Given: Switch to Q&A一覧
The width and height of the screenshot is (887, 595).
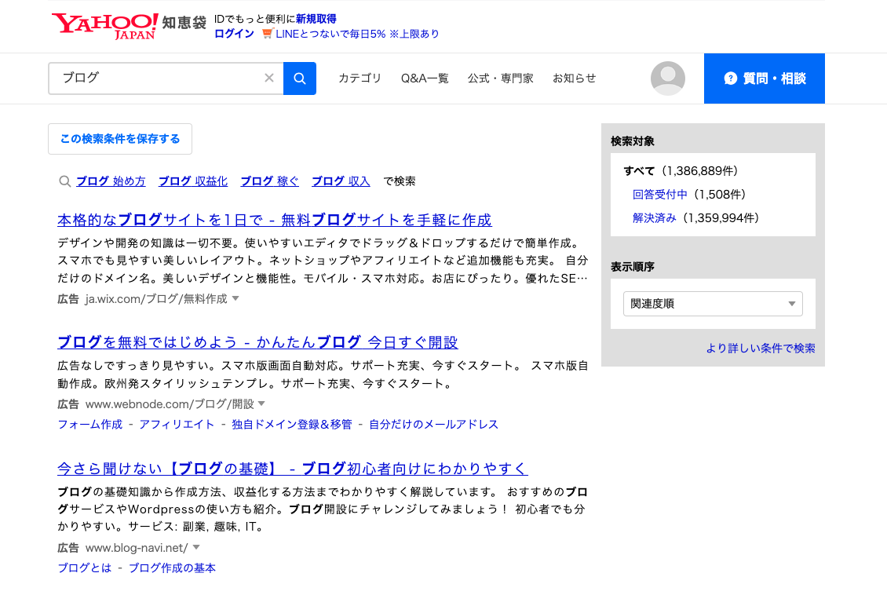Looking at the screenshot, I should [424, 78].
